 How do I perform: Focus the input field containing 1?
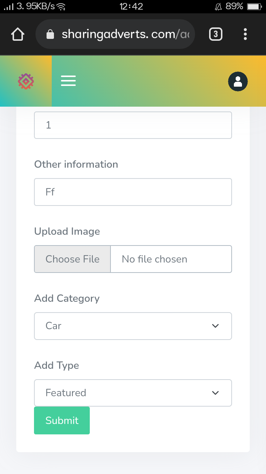[x=133, y=125]
